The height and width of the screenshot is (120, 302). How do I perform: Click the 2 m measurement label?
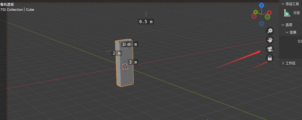[x=117, y=53]
